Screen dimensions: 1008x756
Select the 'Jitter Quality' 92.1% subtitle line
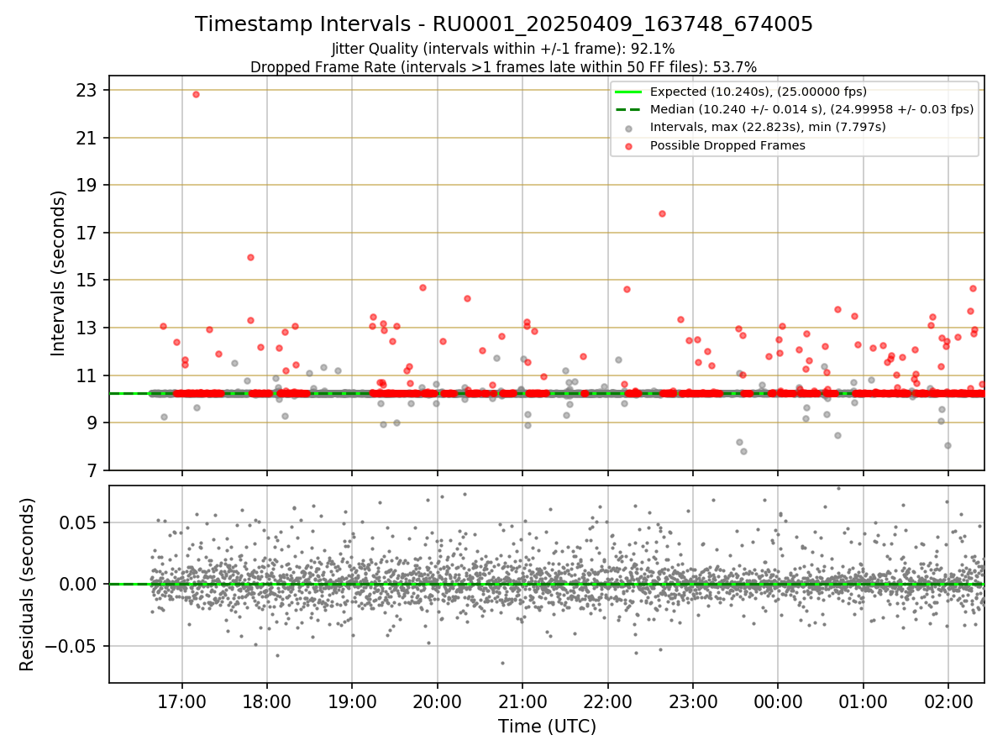(x=504, y=50)
